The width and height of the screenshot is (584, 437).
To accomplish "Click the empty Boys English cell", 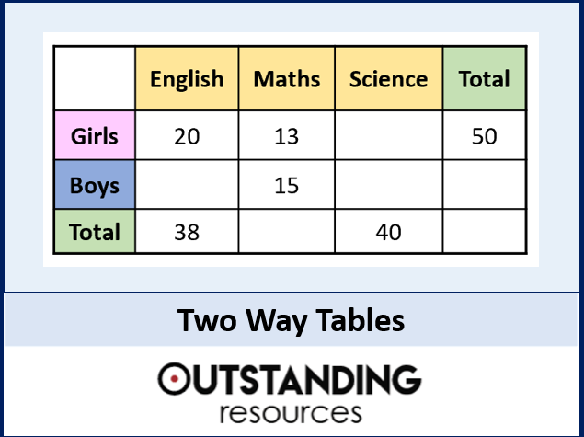I will tap(187, 185).
